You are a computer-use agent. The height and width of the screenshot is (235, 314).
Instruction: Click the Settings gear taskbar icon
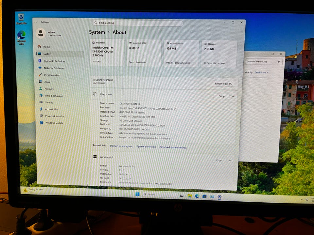tap(219, 197)
